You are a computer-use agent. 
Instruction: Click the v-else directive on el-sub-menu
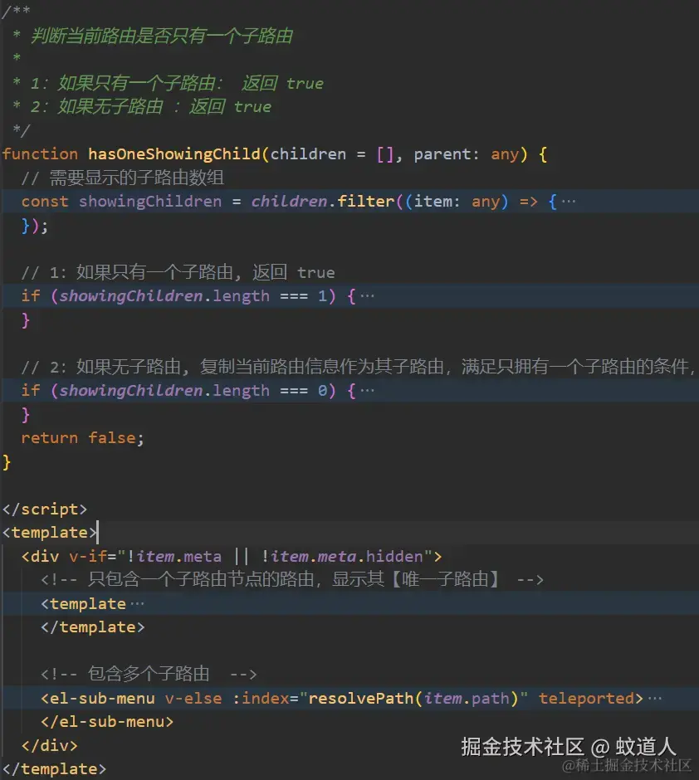click(x=193, y=698)
